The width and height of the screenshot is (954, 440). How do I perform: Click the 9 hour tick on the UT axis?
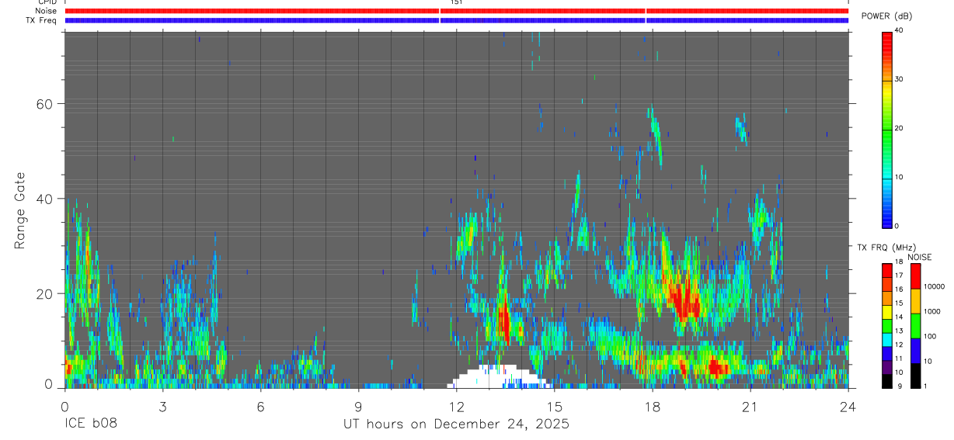click(359, 406)
